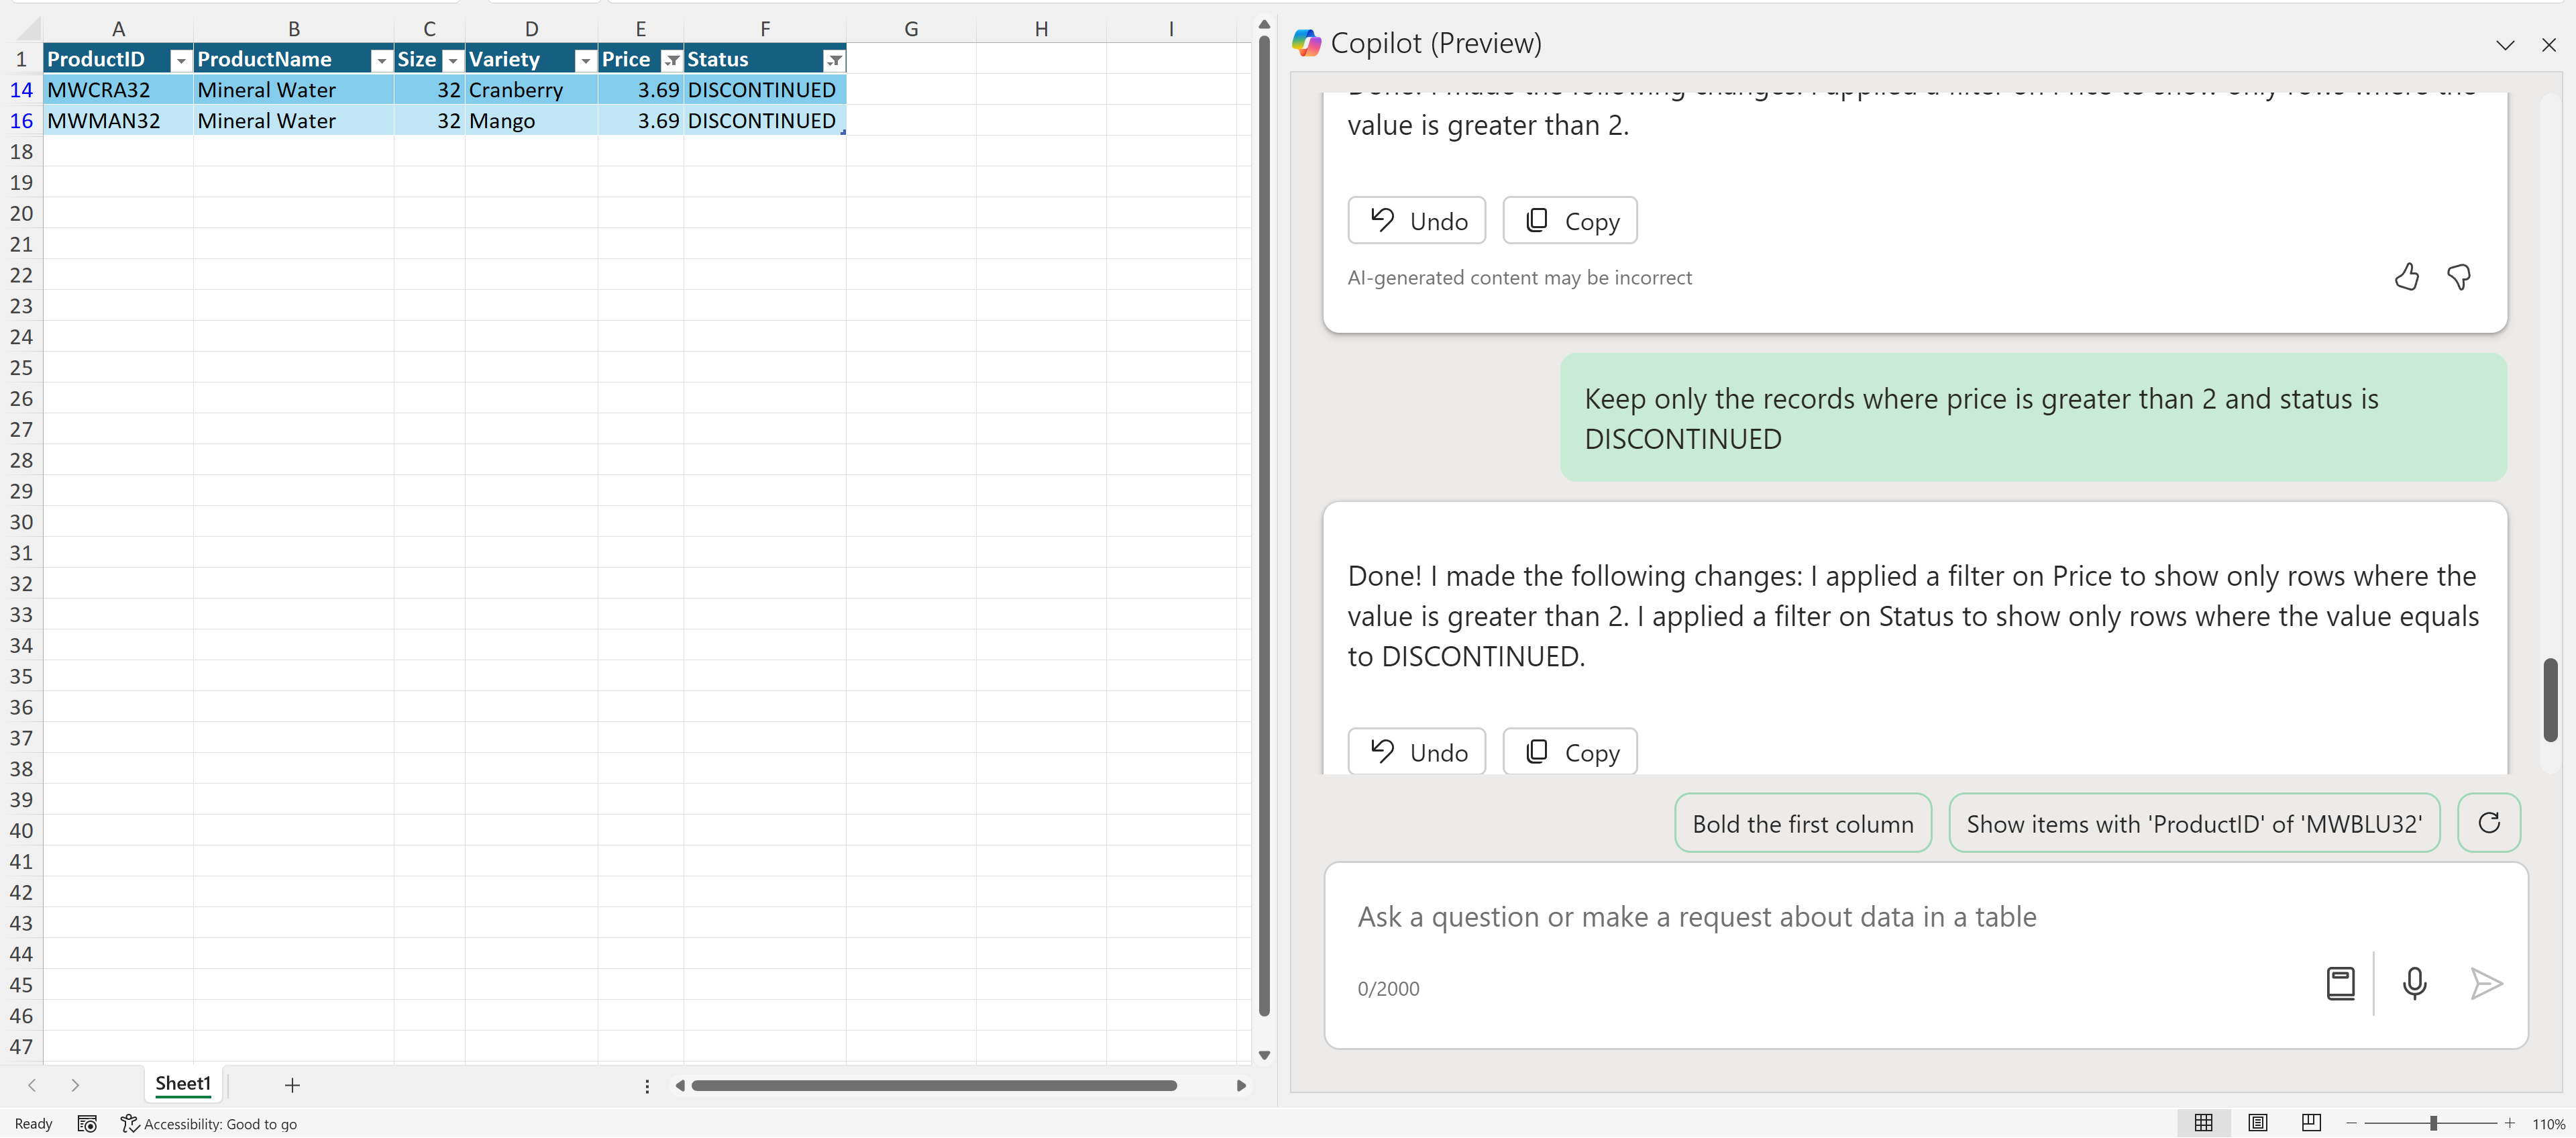This screenshot has width=2576, height=1138.
Task: Refresh the Copilot suggestion prompts
Action: (2489, 823)
